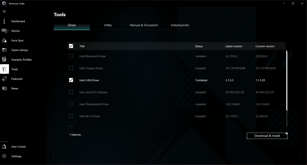Switch to the Utility tab

108,25
